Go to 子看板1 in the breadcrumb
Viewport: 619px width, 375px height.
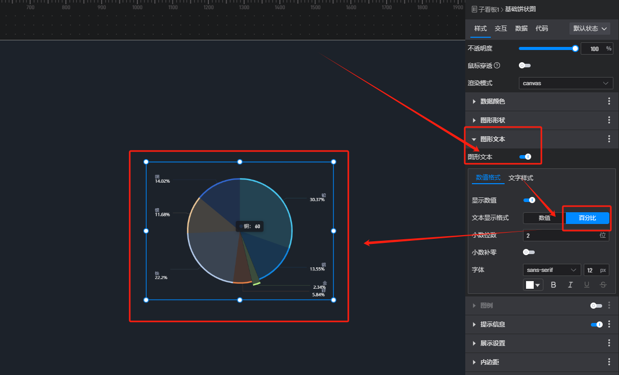(x=490, y=9)
